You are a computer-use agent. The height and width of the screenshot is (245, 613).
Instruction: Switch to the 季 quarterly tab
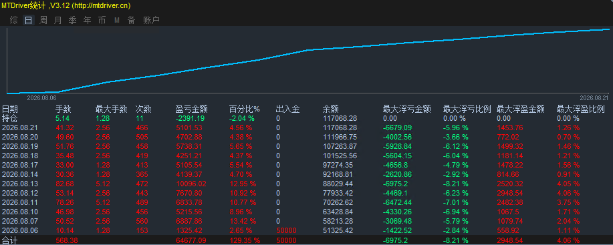72,20
